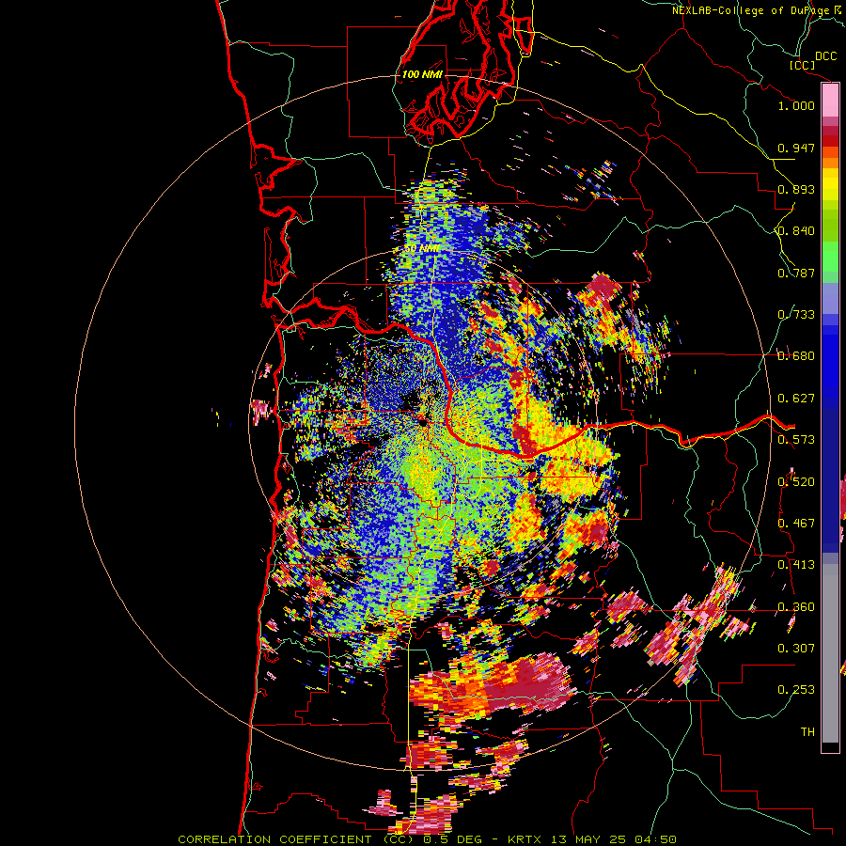
Task: Select the 0.307 scale value
Action: pos(796,649)
